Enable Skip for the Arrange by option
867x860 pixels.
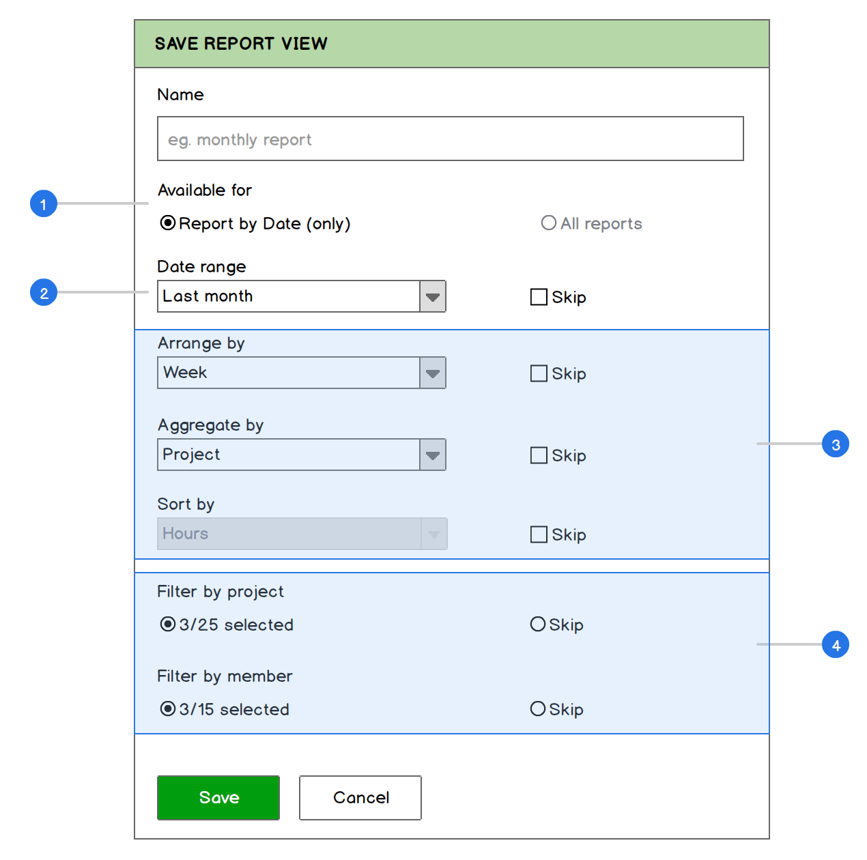tap(539, 373)
